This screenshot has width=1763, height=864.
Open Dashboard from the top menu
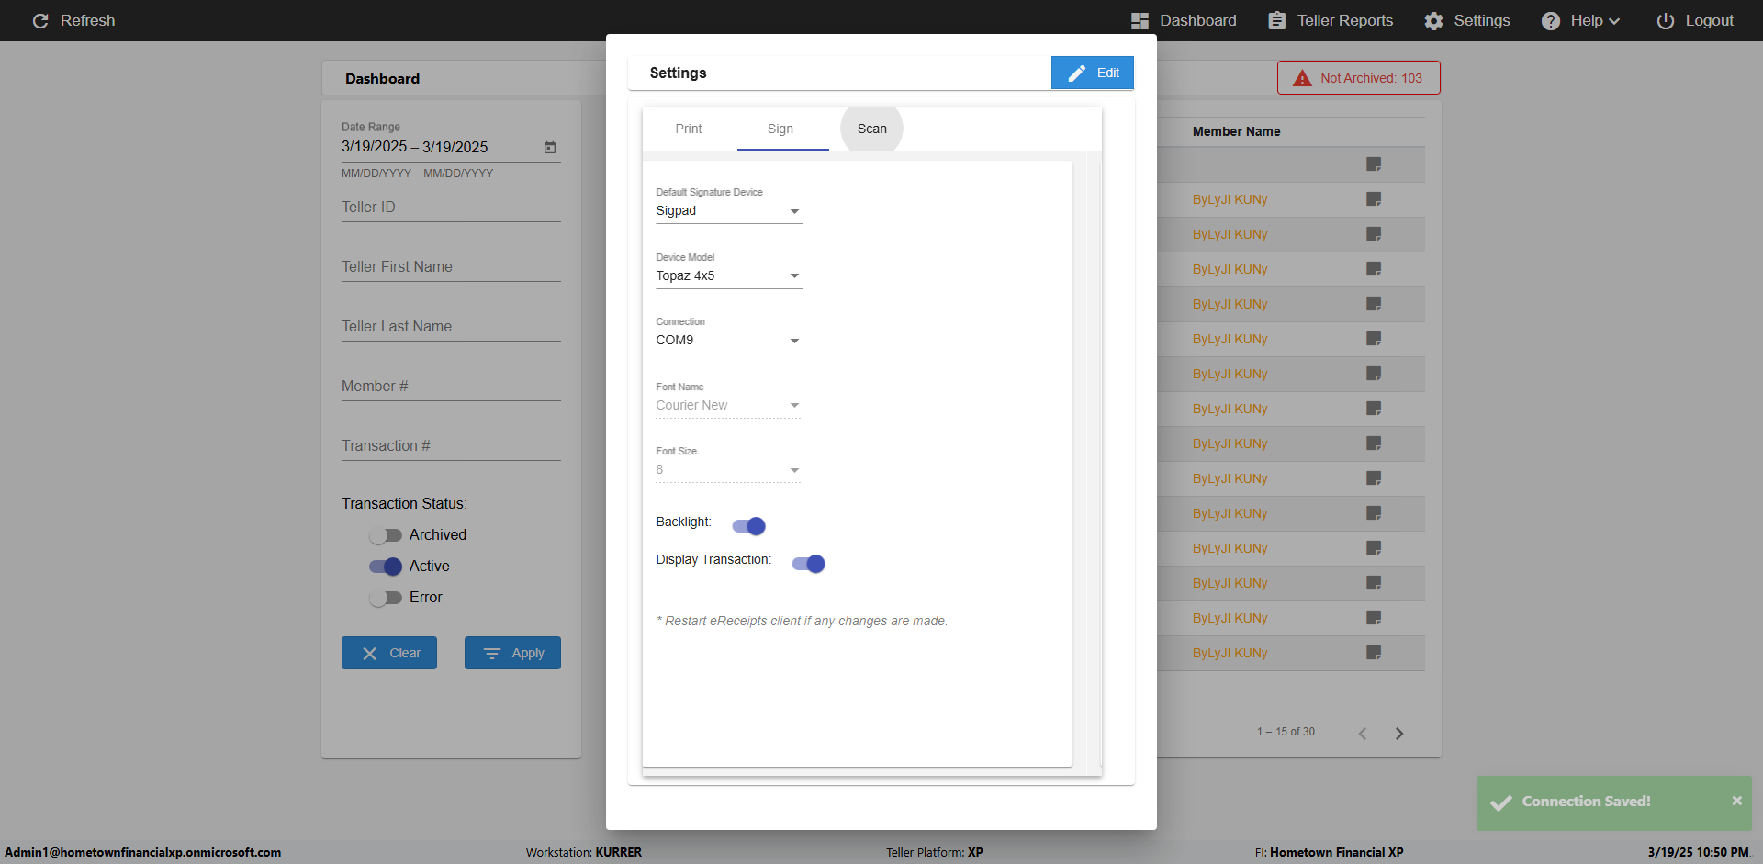point(1198,20)
